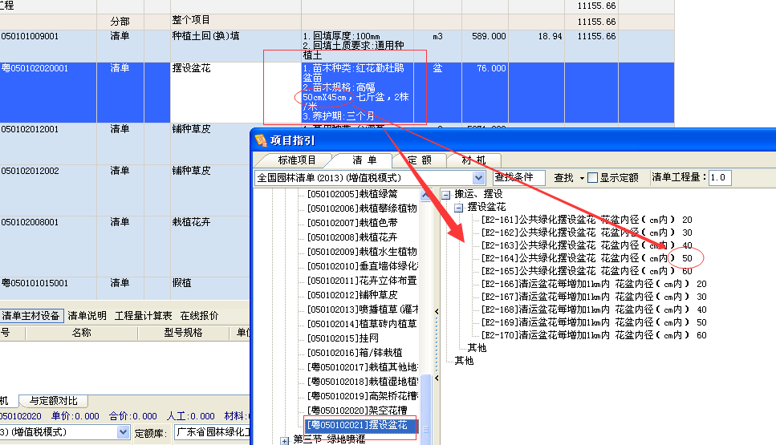Select [E2-169] 清运盆花 50 item

[594, 322]
